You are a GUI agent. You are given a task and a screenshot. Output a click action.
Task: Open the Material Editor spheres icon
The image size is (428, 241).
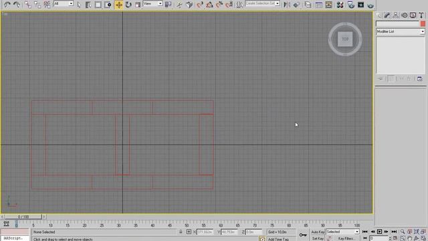340,5
